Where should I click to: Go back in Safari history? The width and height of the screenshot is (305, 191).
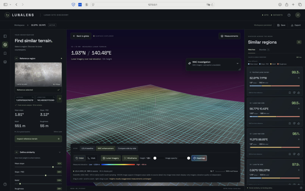tap(16, 5)
